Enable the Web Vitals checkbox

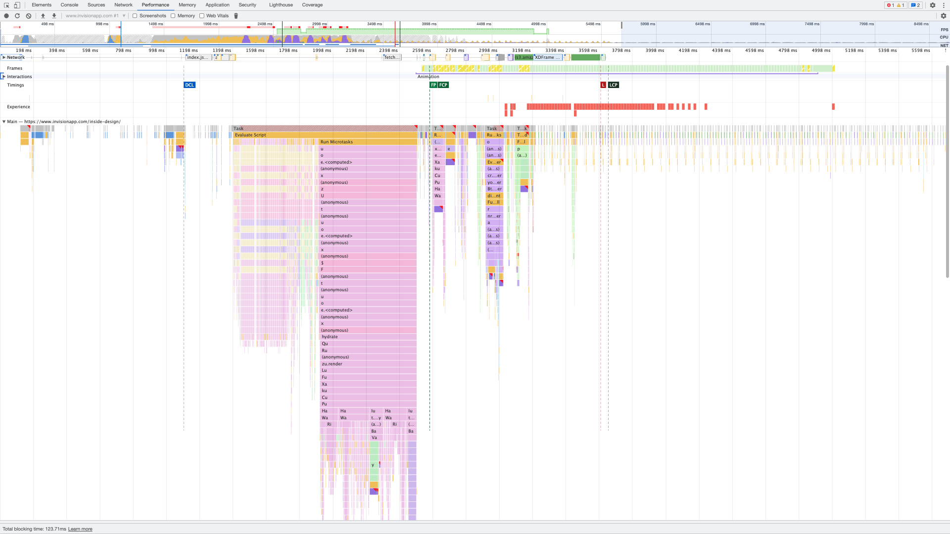pos(202,15)
